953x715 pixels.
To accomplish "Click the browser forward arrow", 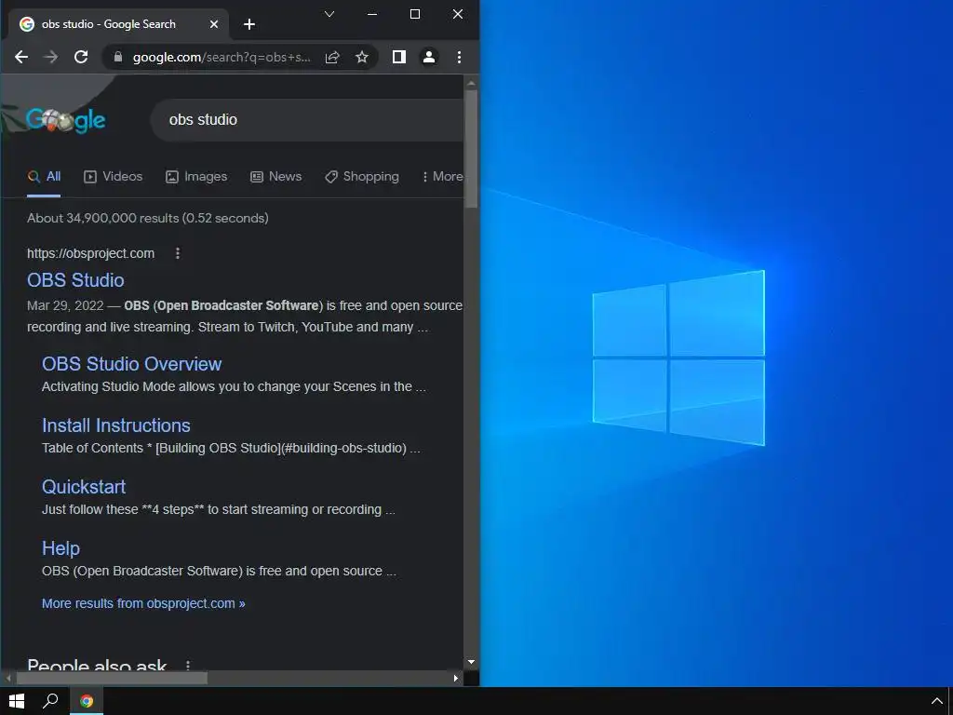I will 51,57.
